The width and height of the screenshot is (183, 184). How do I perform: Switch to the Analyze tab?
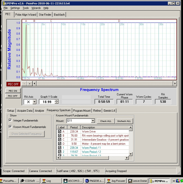click(x=39, y=111)
